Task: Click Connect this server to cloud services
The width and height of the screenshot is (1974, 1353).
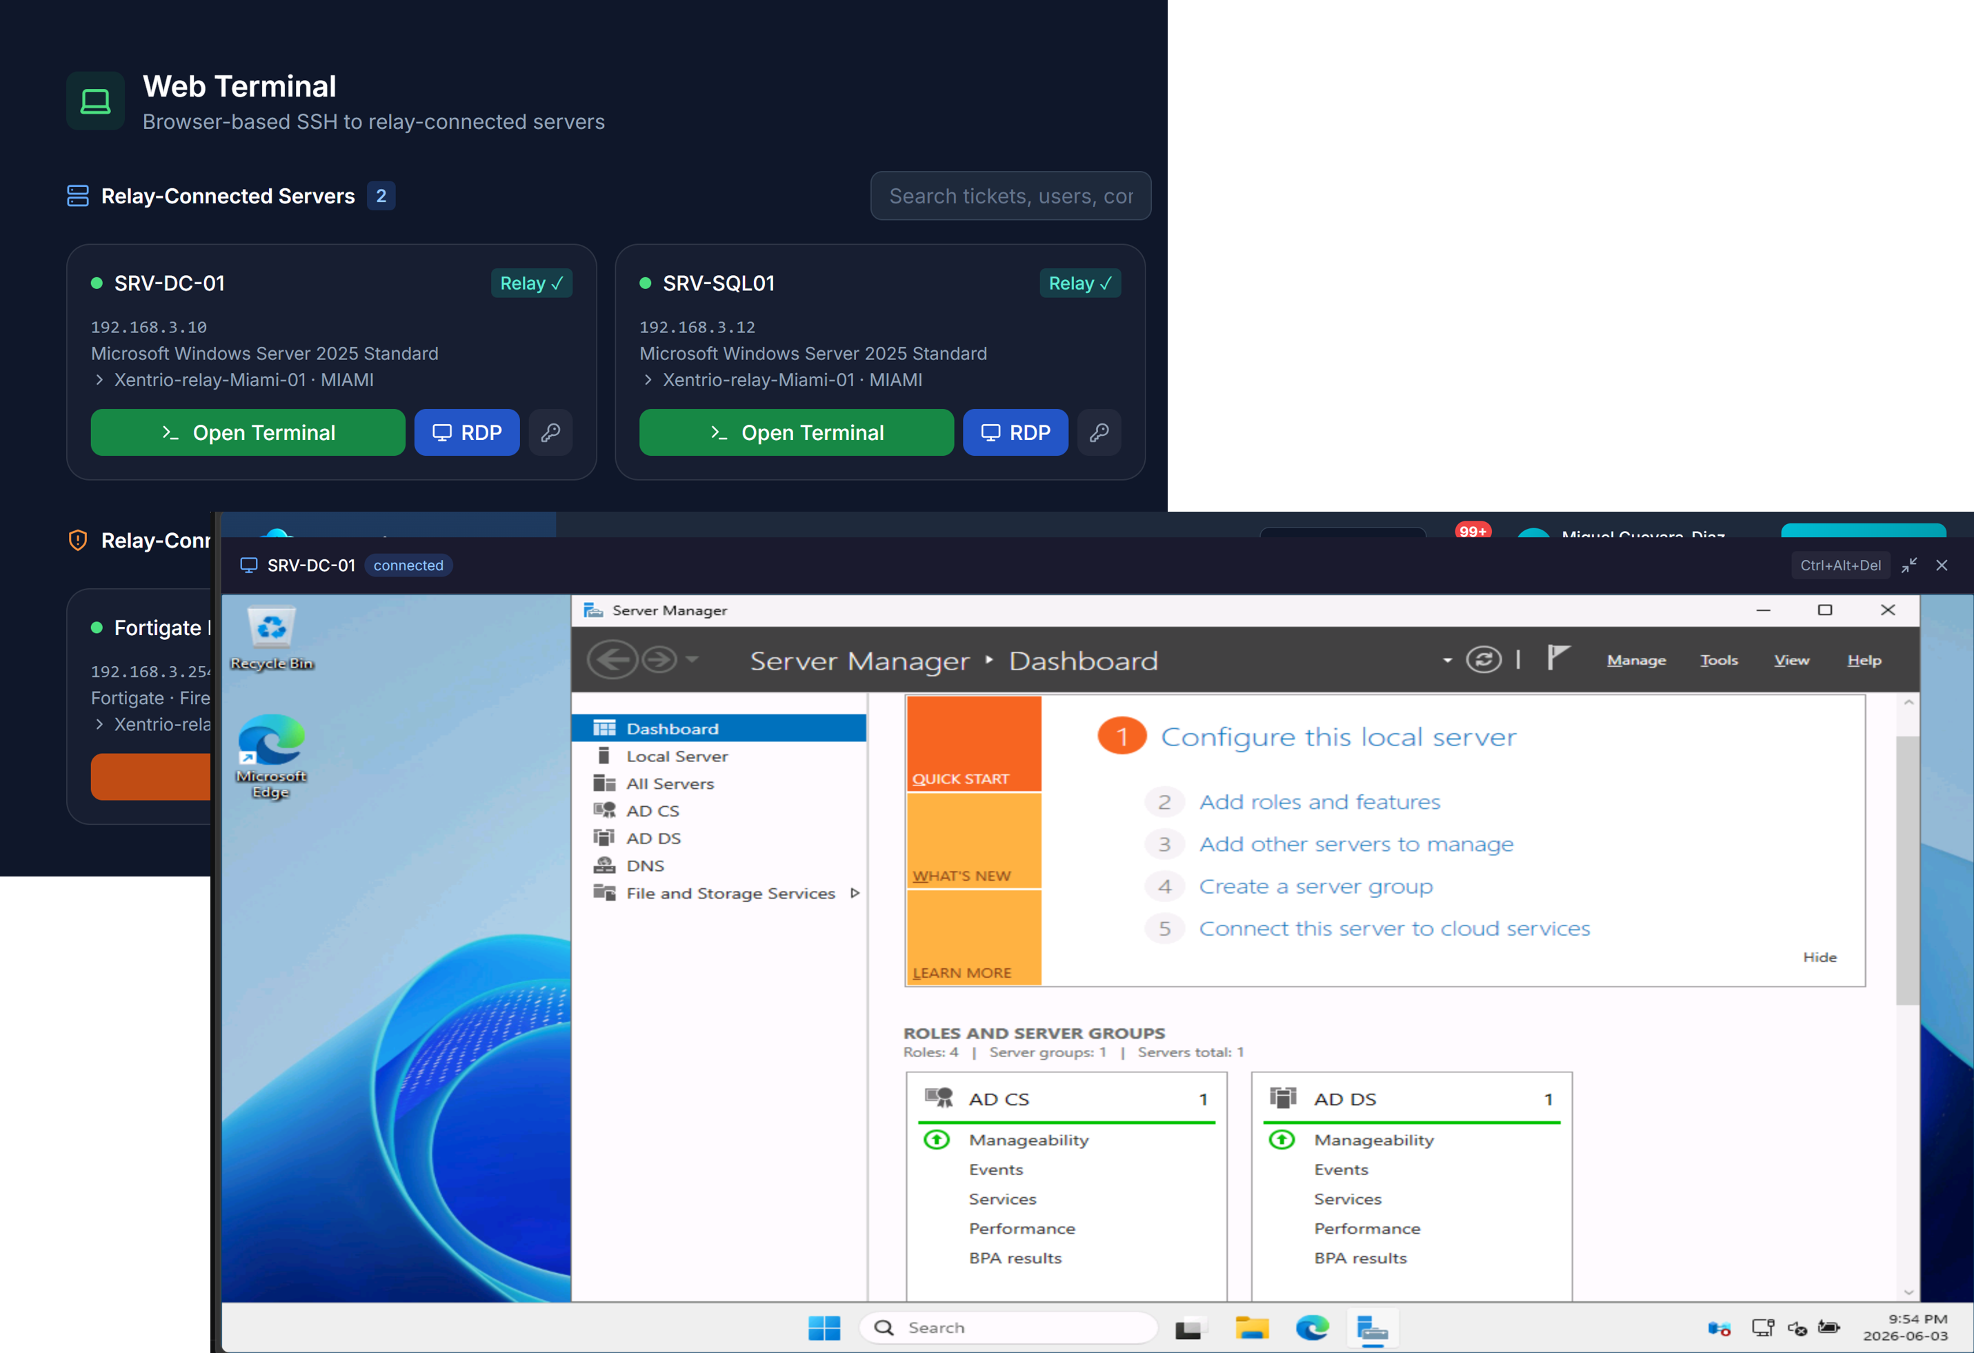Action: click(1394, 928)
